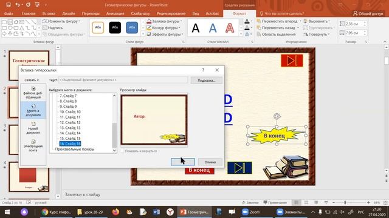Undo the last action
This screenshot has width=389, height=218.
18,4
